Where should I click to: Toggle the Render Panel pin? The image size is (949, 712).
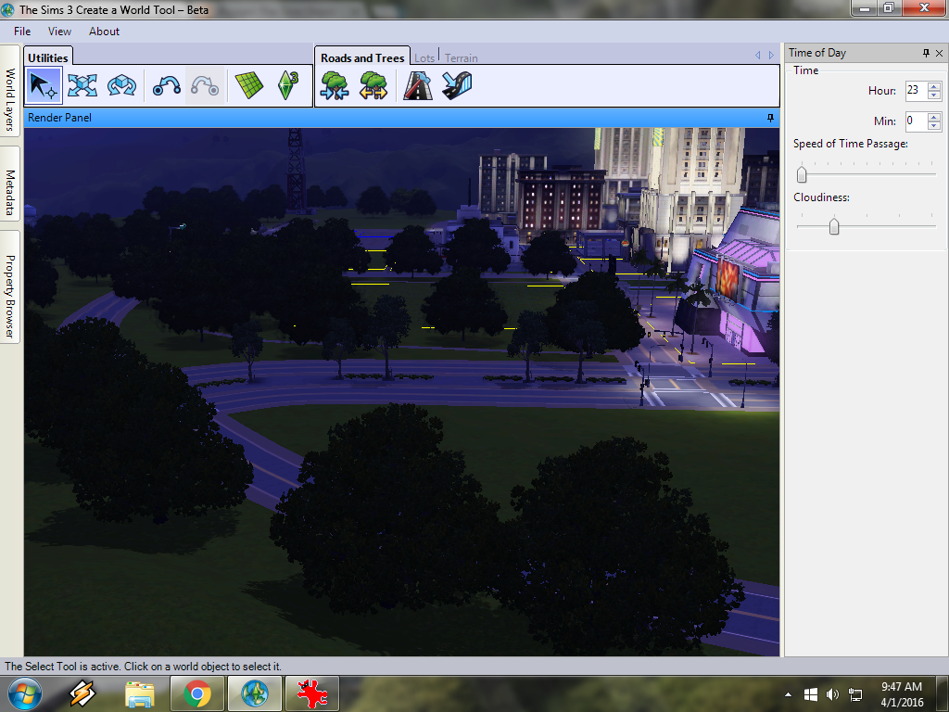tap(770, 118)
